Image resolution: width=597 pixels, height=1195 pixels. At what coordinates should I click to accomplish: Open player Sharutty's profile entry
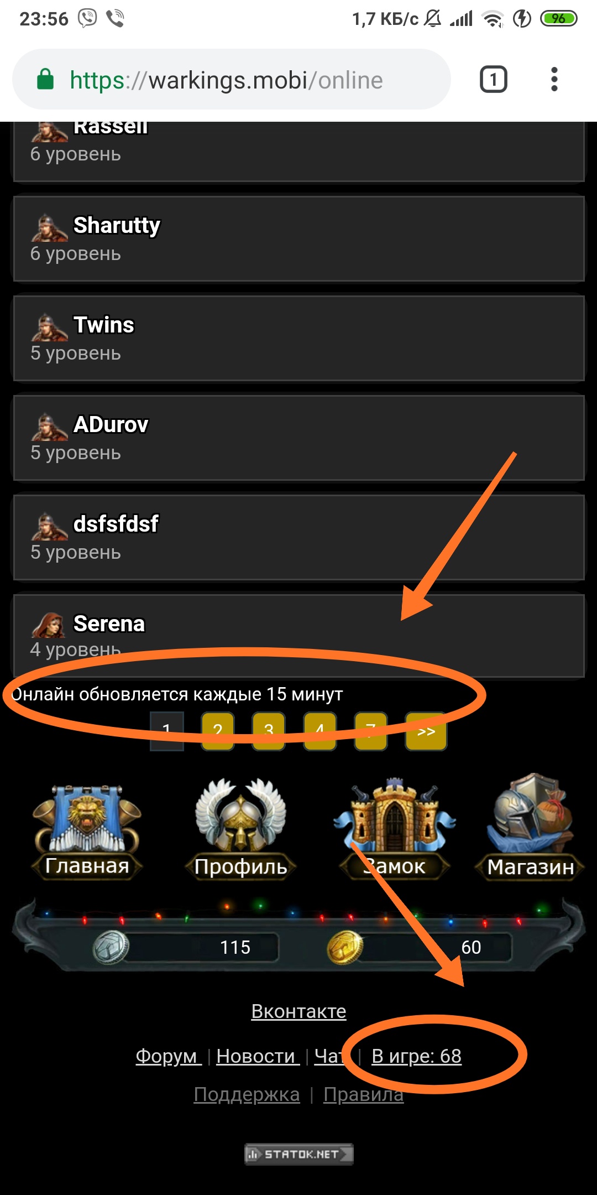(298, 238)
